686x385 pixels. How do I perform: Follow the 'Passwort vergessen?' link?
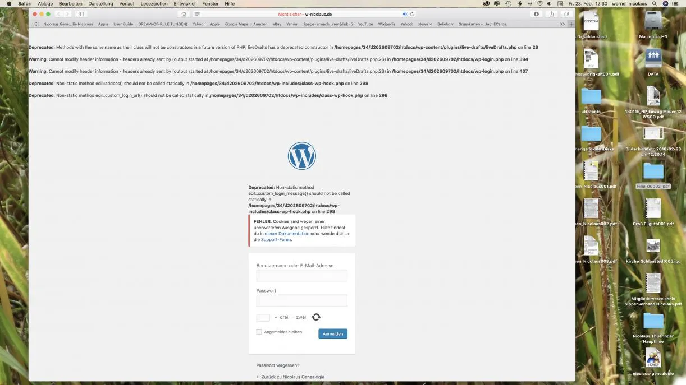278,365
